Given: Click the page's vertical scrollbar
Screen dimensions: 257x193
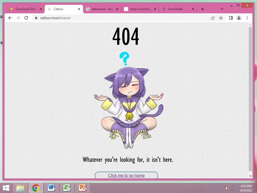Looking at the screenshot, I should click(250, 99).
